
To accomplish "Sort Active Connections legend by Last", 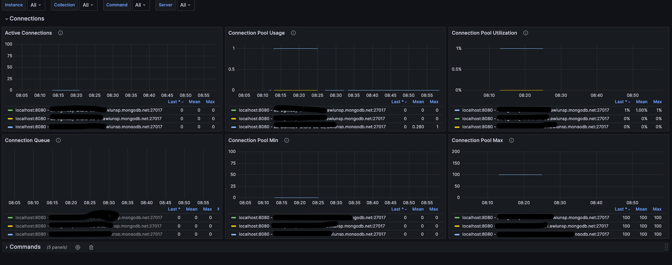I will (176, 102).
